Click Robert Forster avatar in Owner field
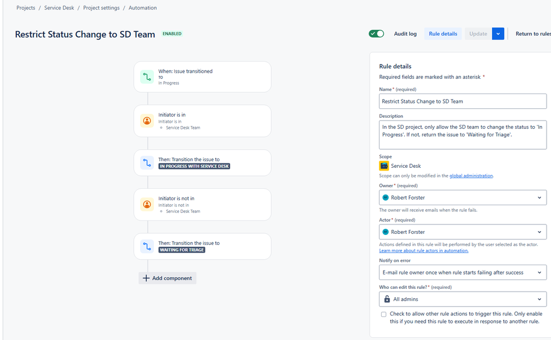Image resolution: width=551 pixels, height=340 pixels. click(x=386, y=198)
